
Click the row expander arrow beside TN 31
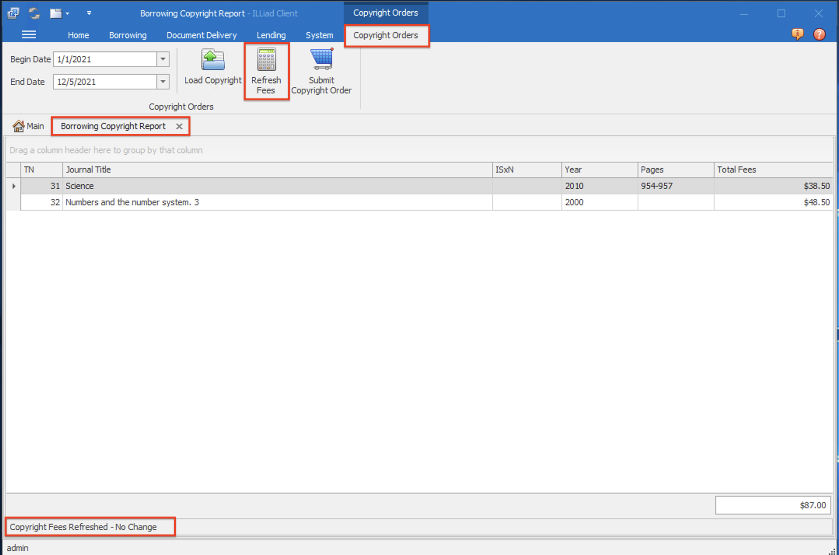tap(13, 186)
